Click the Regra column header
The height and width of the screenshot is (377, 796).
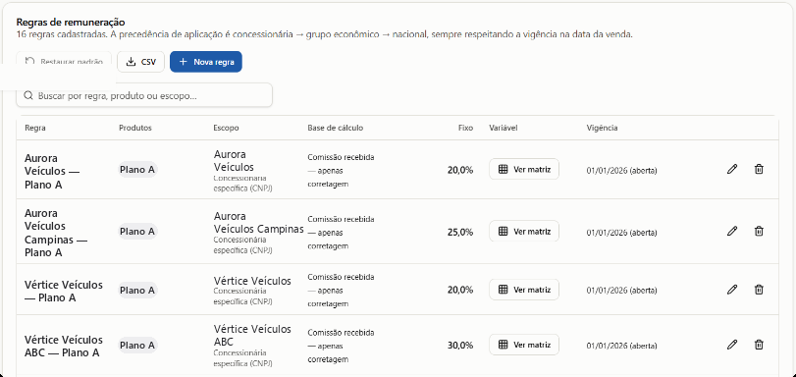click(x=35, y=128)
